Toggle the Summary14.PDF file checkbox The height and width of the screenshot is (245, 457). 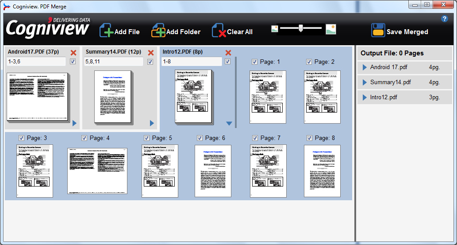click(150, 62)
